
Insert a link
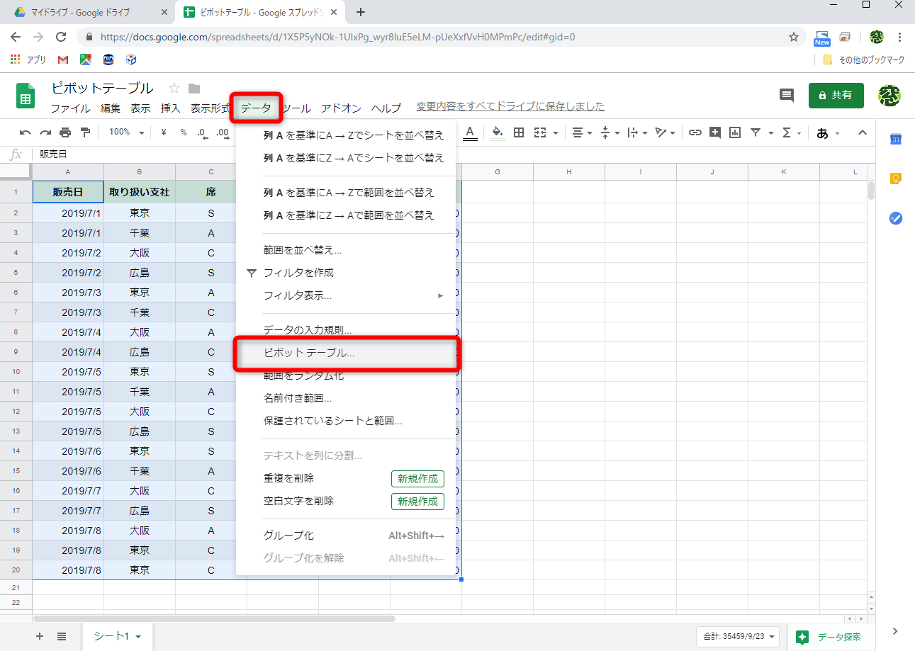click(x=695, y=132)
